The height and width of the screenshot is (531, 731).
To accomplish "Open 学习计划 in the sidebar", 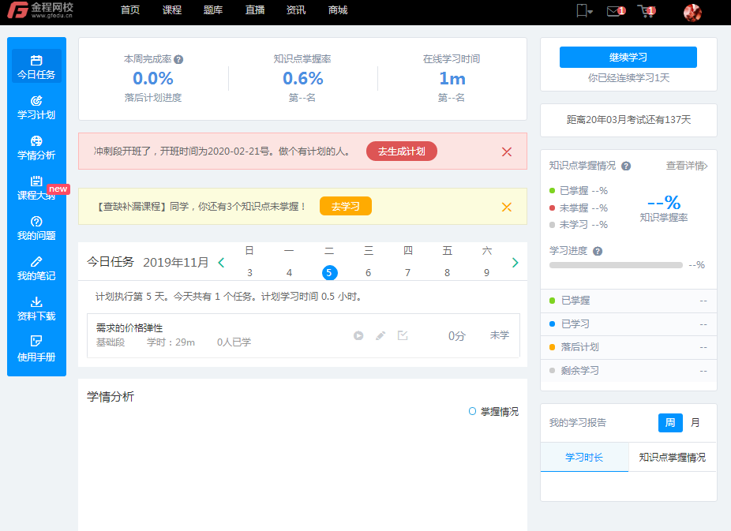I will tap(36, 107).
